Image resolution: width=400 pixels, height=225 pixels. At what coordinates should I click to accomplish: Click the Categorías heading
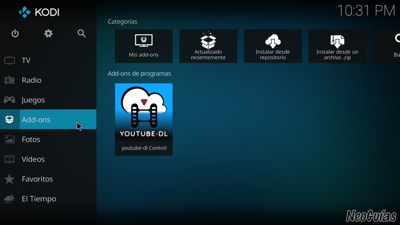point(122,21)
